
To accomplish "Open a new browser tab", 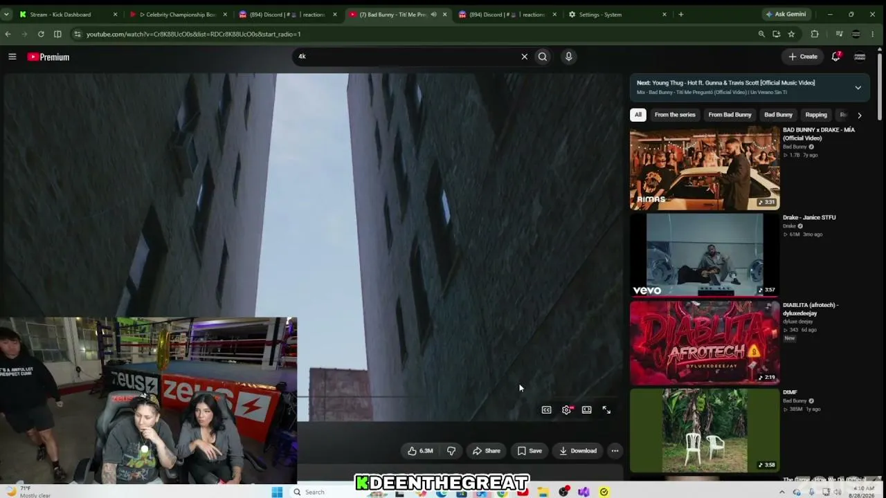I will [x=681, y=15].
